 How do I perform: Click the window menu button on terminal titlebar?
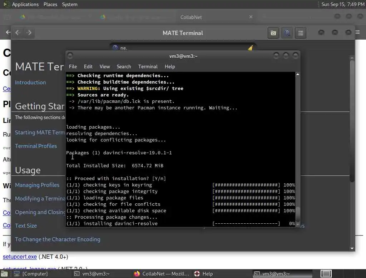click(x=70, y=56)
